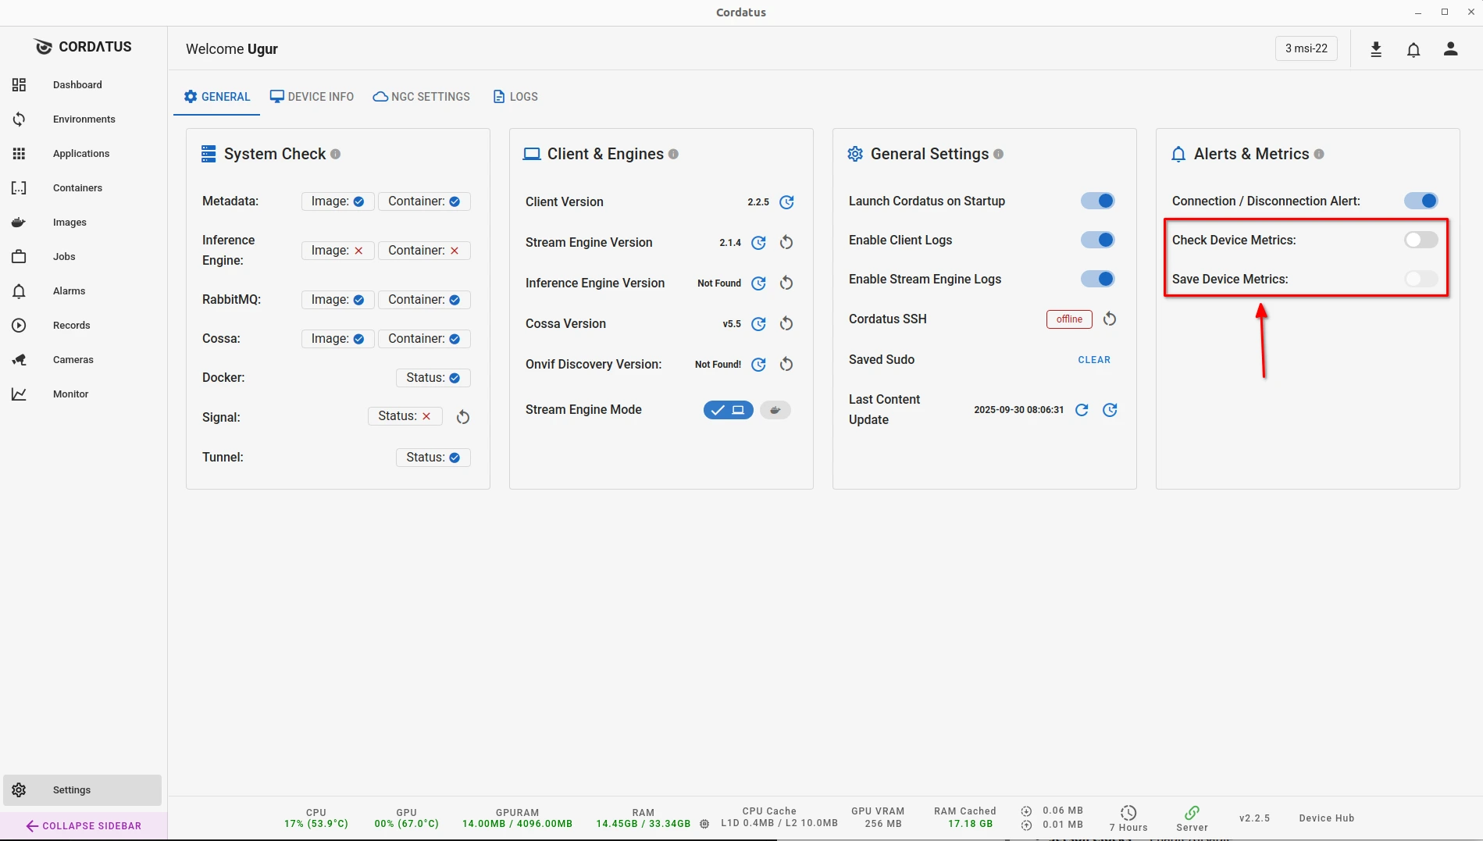Restart the Signal service in System Check
Screen dimensions: 1483x841
coord(462,416)
